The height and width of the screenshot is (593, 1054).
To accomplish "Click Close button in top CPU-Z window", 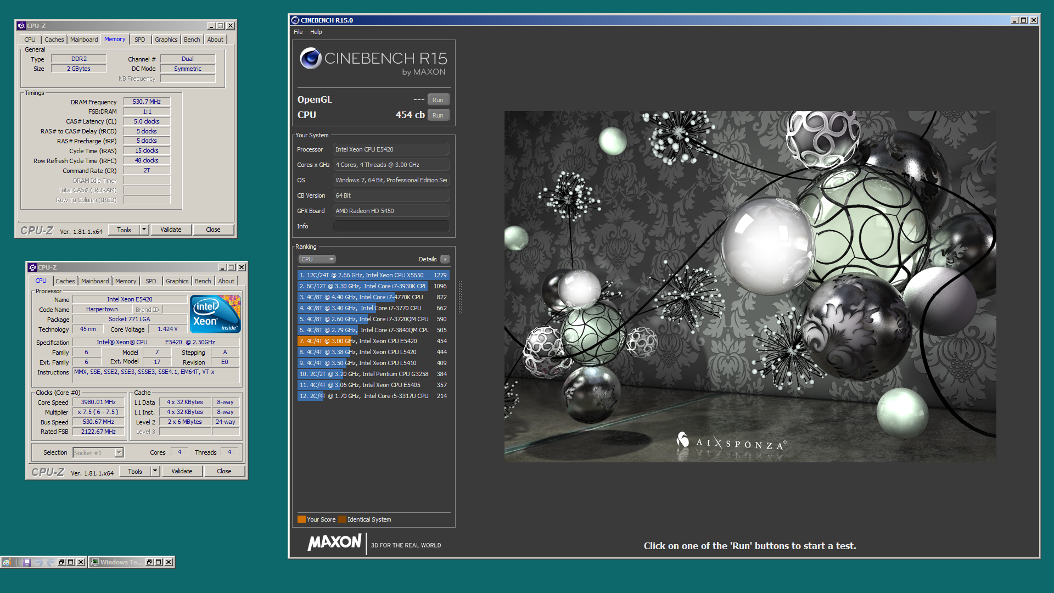I will point(213,230).
